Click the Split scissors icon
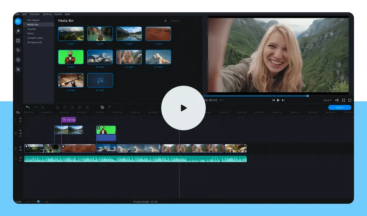The height and width of the screenshot is (216, 367). coord(58,107)
